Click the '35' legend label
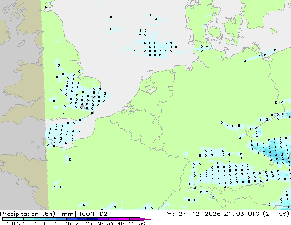 110,223
